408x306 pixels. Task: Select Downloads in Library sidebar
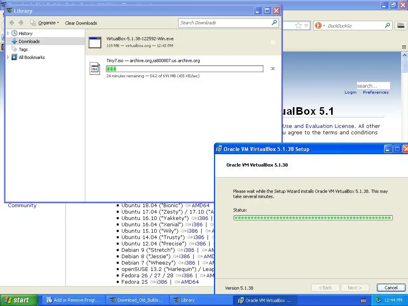[x=29, y=41]
